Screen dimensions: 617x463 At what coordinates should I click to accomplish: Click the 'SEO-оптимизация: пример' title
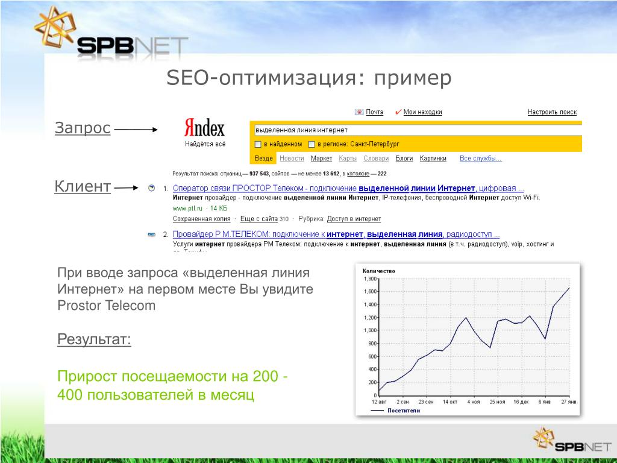(309, 78)
